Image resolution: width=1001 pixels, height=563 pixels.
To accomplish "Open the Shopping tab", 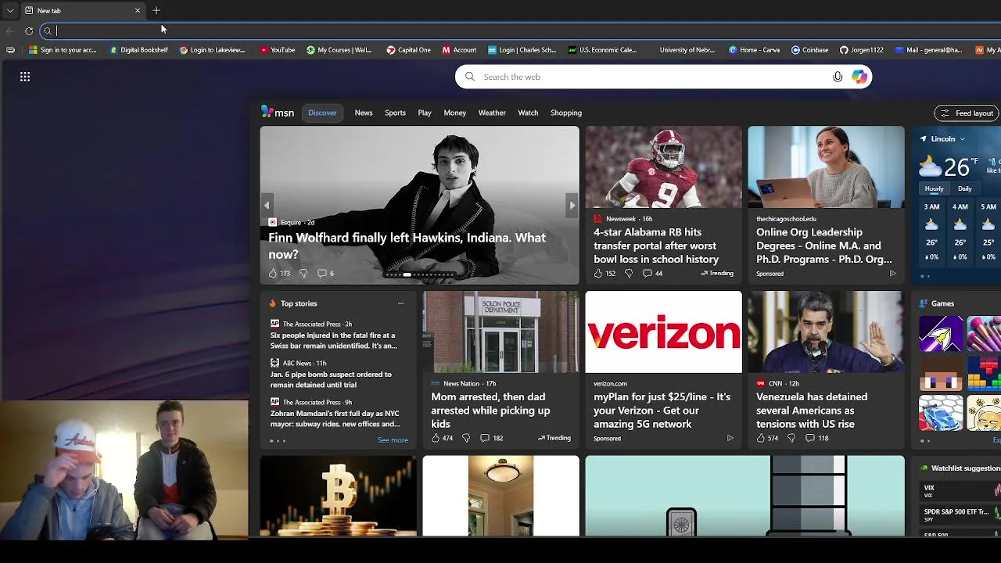I will click(x=566, y=113).
